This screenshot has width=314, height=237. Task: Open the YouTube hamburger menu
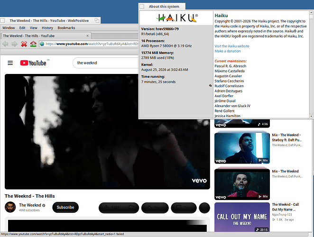click(10, 63)
